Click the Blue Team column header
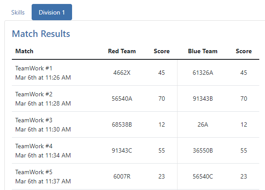 click(x=203, y=51)
